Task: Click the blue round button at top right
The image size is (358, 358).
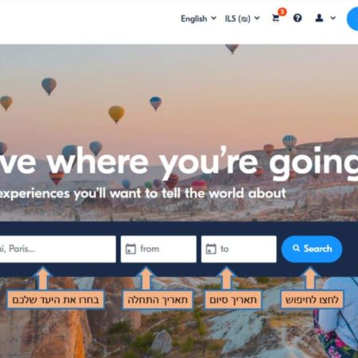Action: [x=352, y=19]
